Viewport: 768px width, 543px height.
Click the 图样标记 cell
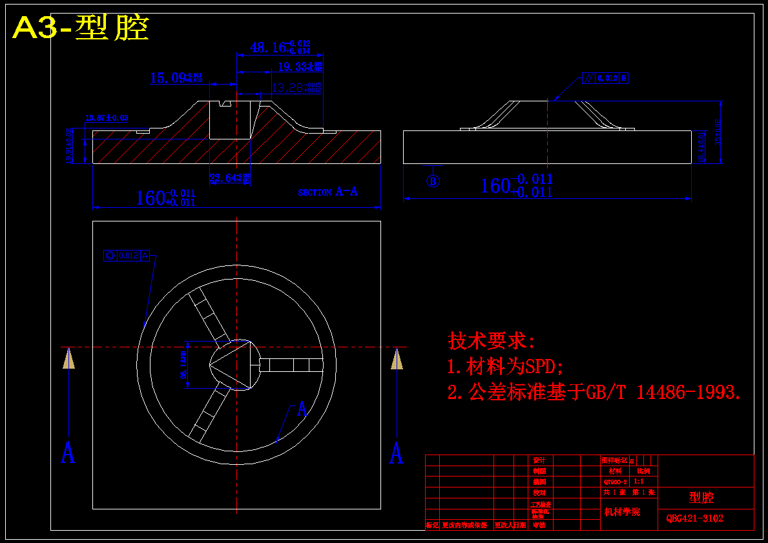[x=614, y=460]
